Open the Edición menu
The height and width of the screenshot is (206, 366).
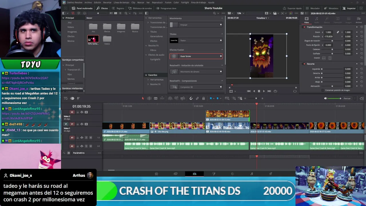98,3
